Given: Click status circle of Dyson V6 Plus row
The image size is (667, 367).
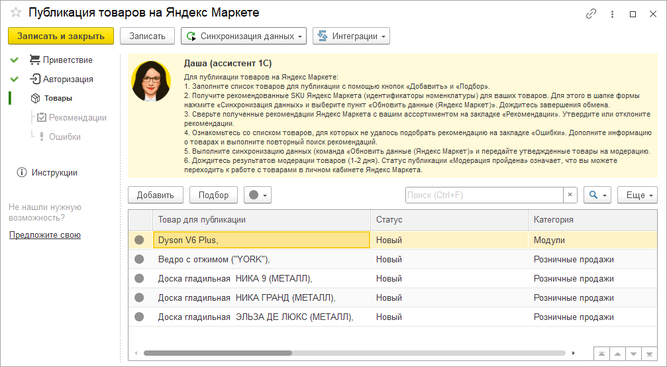Looking at the screenshot, I should [139, 240].
